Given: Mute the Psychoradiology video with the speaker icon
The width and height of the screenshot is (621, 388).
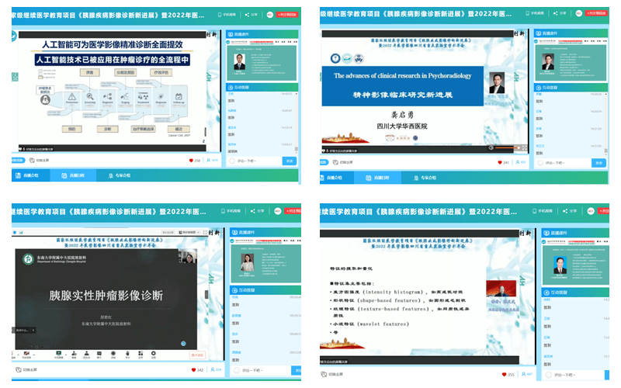Looking at the screenshot, I should pos(491,147).
